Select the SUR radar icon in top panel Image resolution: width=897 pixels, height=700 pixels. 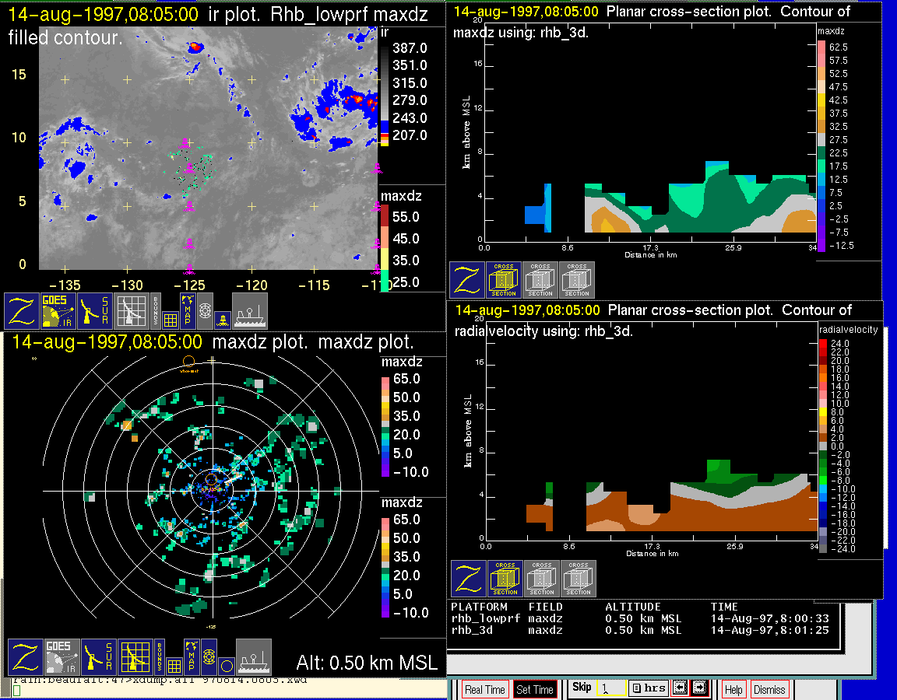95,311
